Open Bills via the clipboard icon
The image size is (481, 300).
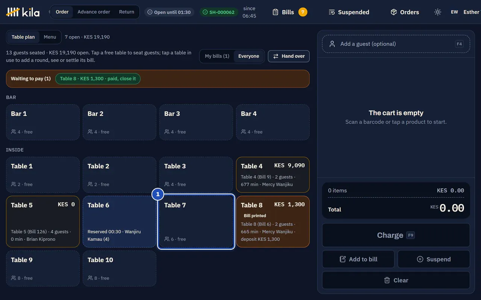tap(275, 12)
